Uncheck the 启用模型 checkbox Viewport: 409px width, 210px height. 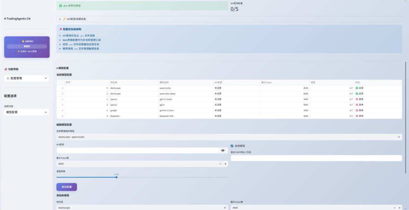pos(232,146)
